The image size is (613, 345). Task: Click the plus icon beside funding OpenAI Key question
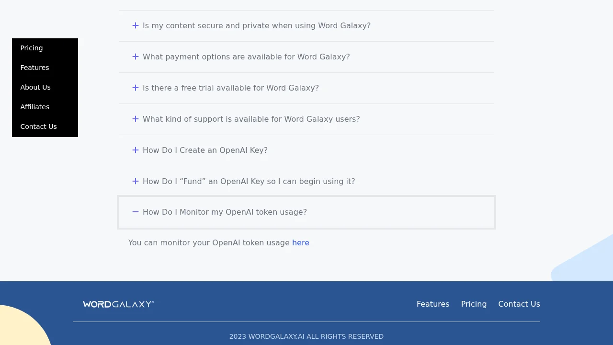(x=136, y=181)
